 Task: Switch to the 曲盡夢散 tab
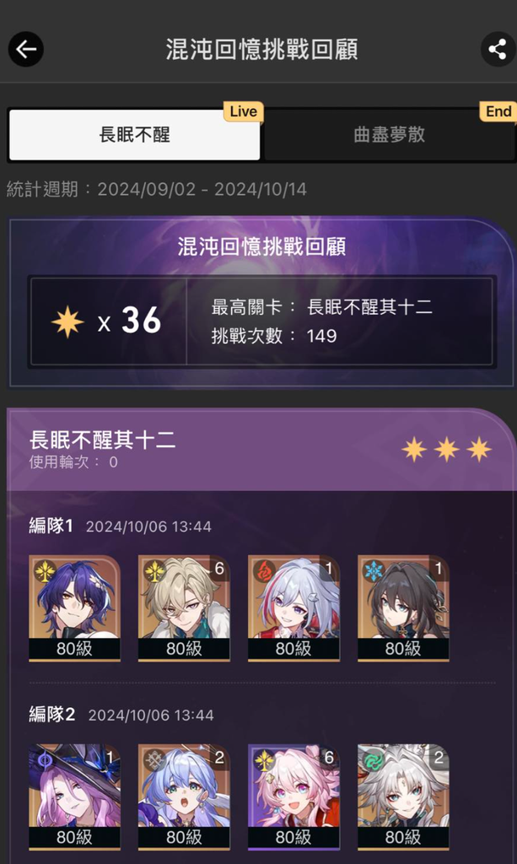click(x=390, y=134)
